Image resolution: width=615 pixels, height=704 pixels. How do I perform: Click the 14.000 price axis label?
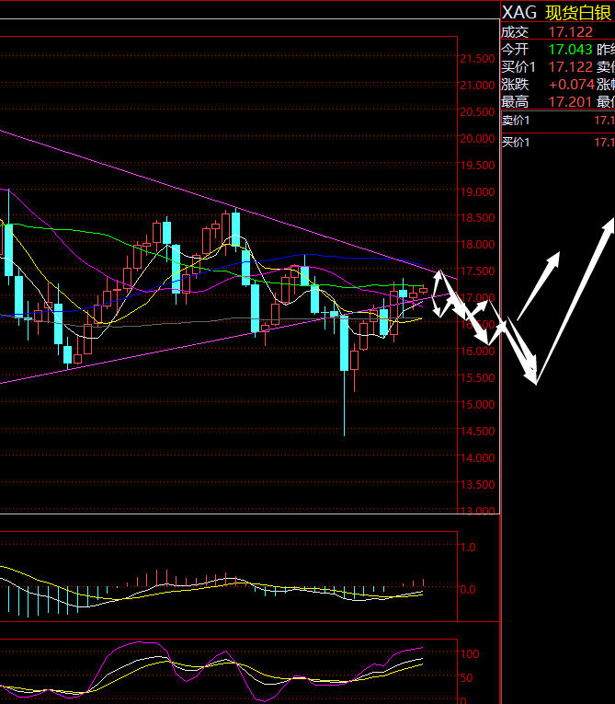(477, 458)
